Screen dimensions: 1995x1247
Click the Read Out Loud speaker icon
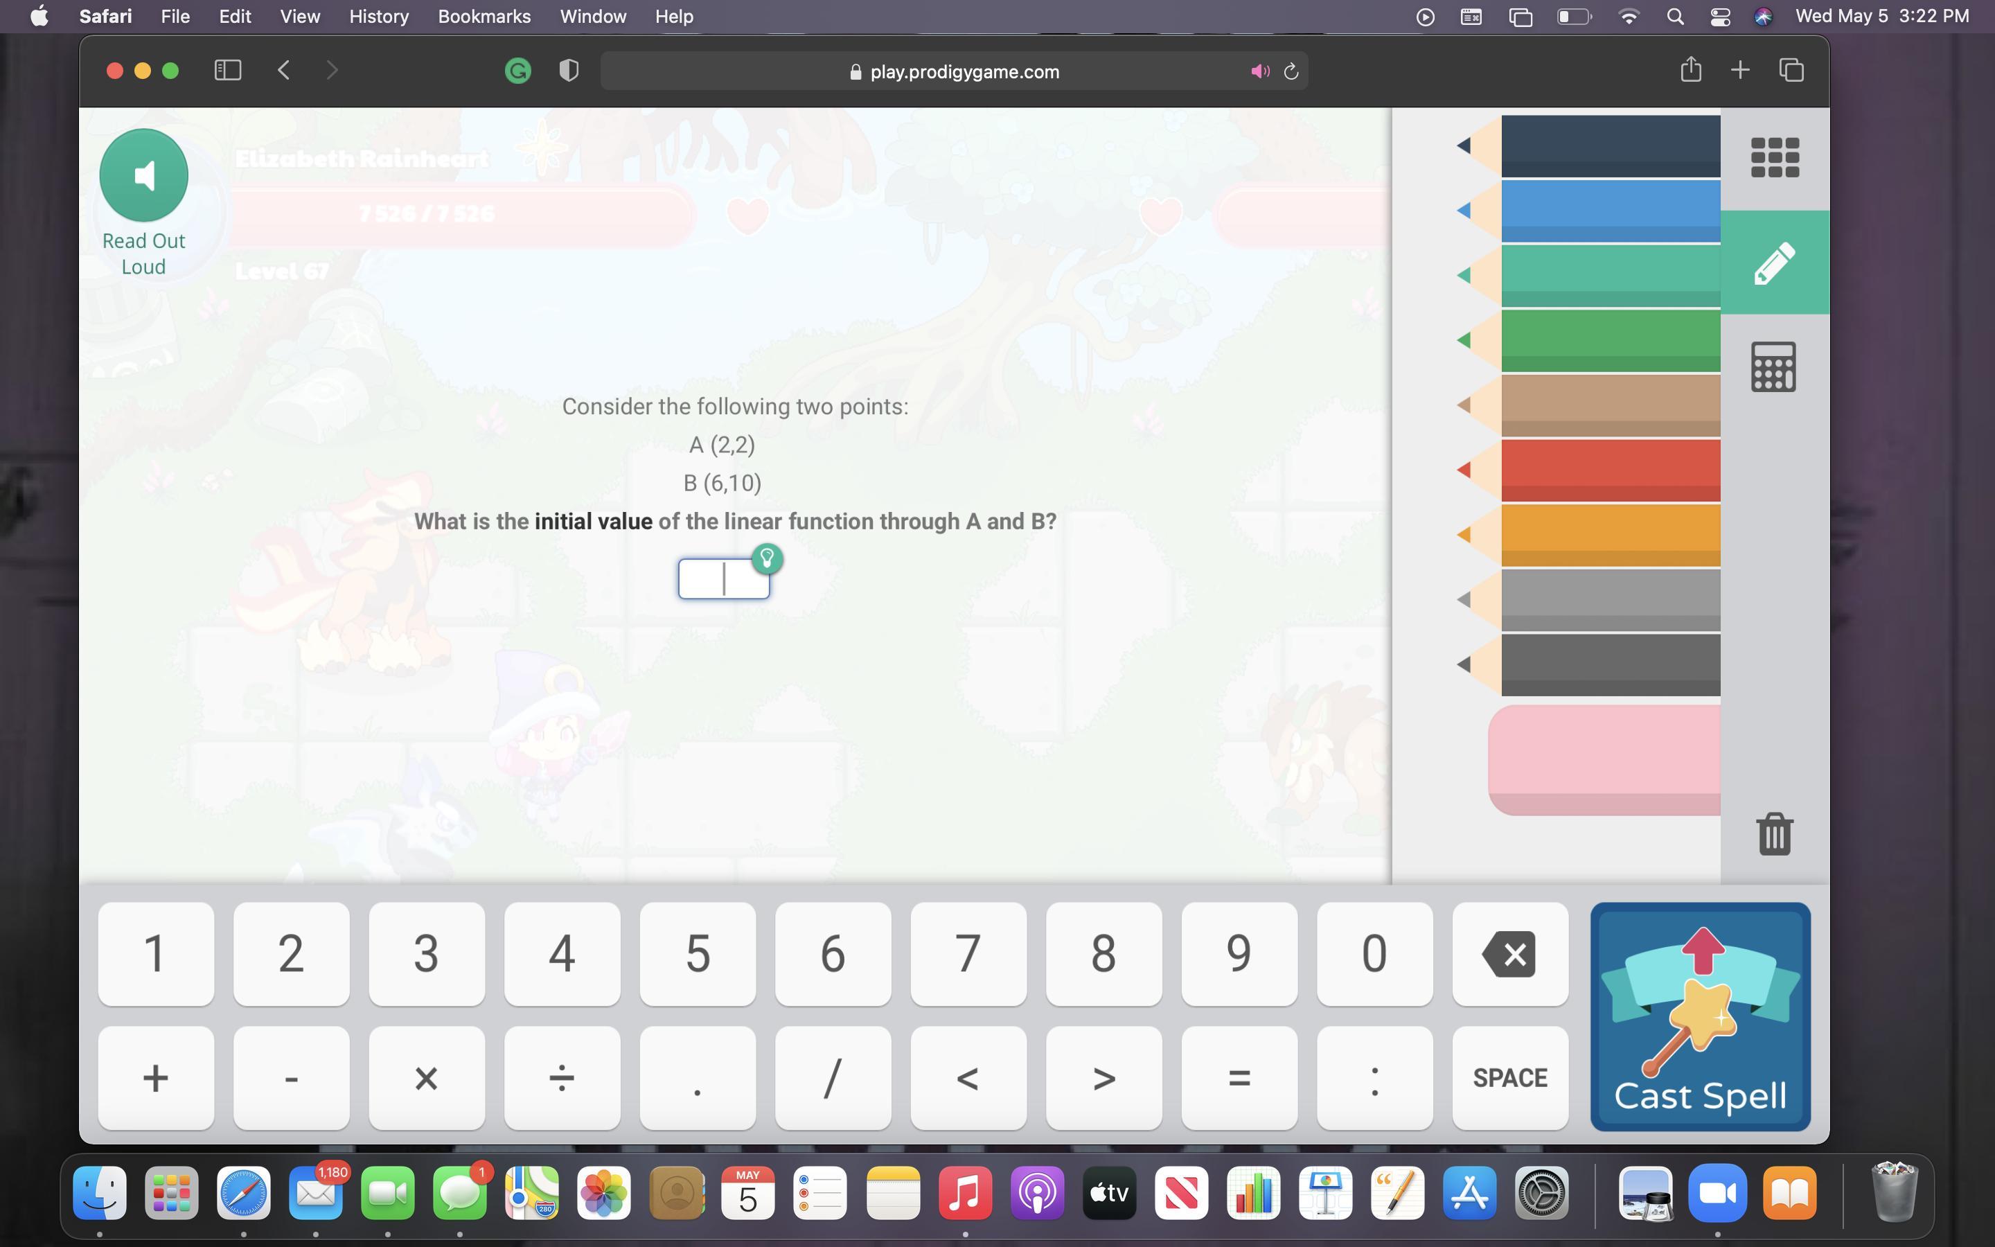(x=143, y=176)
